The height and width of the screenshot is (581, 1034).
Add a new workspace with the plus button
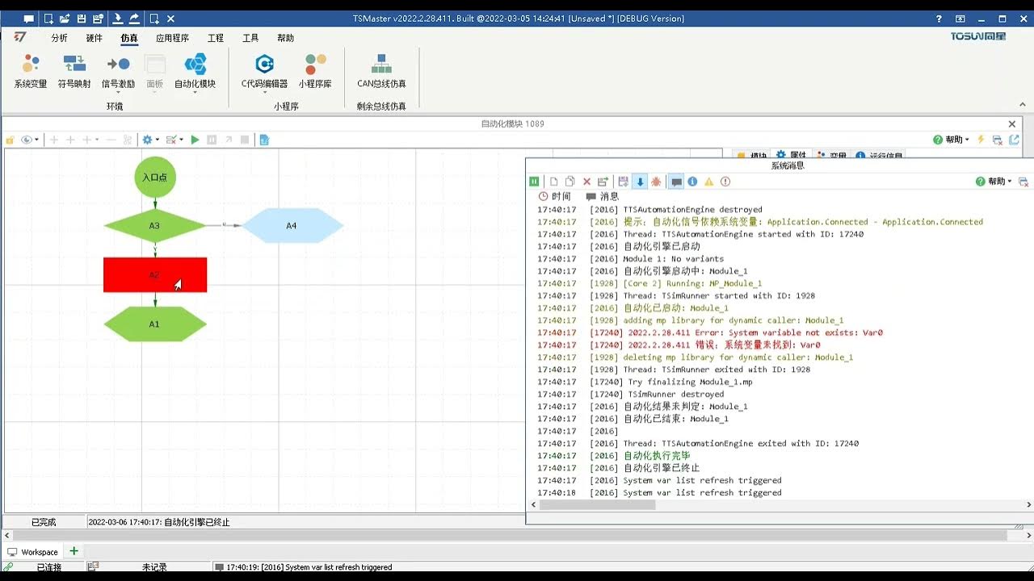click(74, 551)
